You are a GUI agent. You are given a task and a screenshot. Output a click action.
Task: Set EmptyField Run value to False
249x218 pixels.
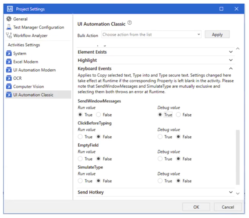98,159
